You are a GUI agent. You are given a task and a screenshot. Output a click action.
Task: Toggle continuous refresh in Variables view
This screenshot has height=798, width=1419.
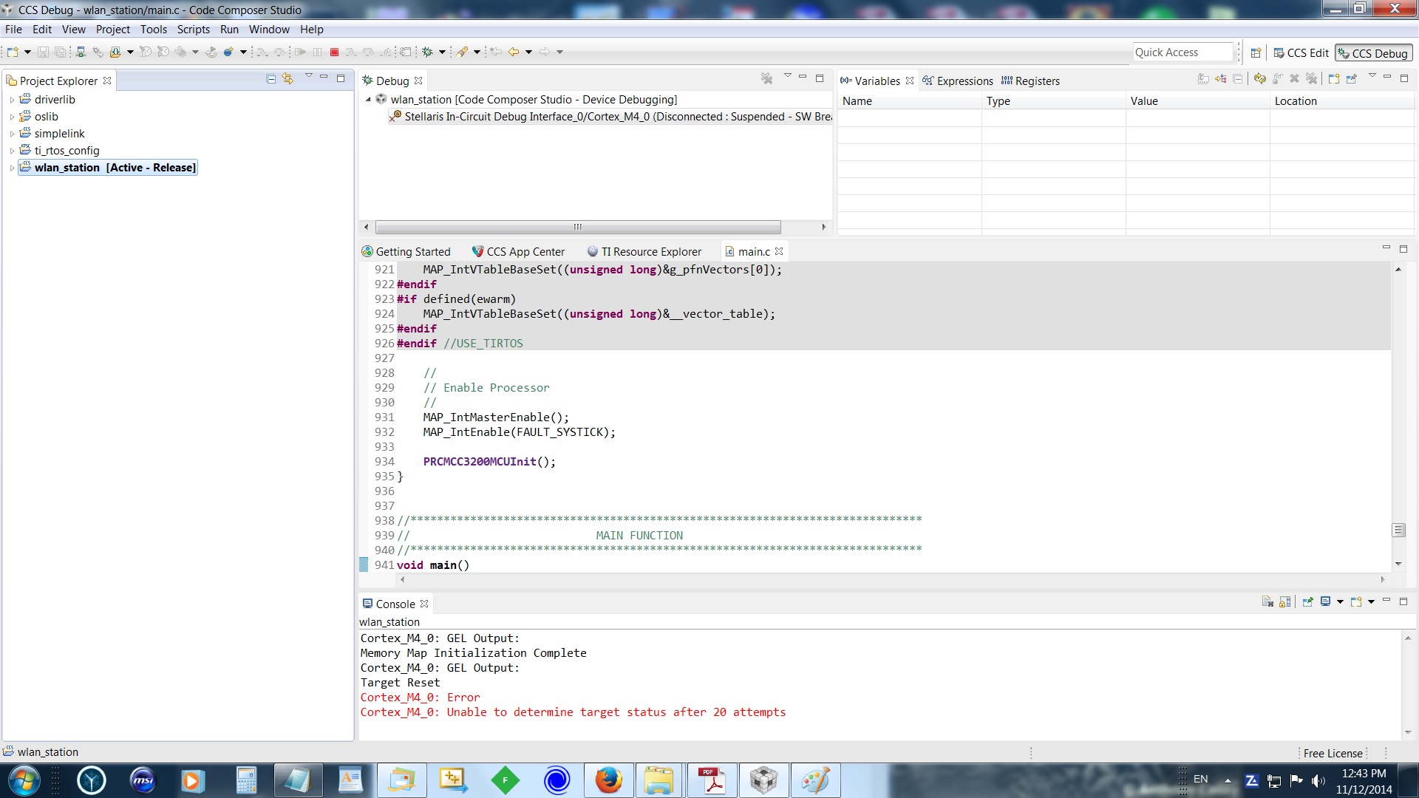pos(1260,78)
